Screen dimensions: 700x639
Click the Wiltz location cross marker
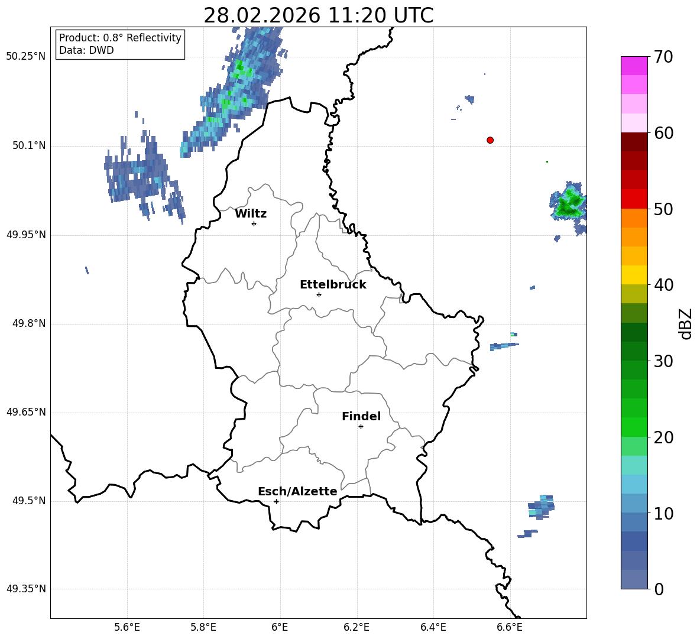tap(254, 223)
